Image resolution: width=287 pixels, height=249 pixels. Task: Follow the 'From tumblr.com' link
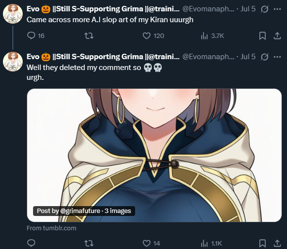(51, 228)
